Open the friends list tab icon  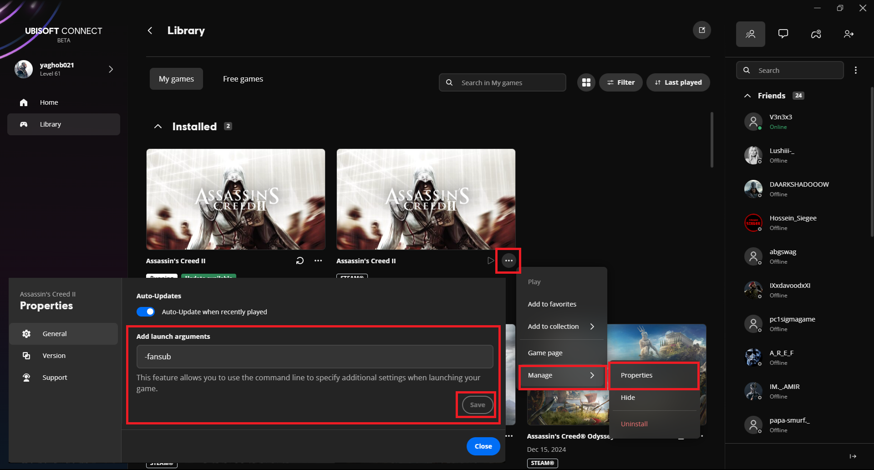tap(750, 34)
